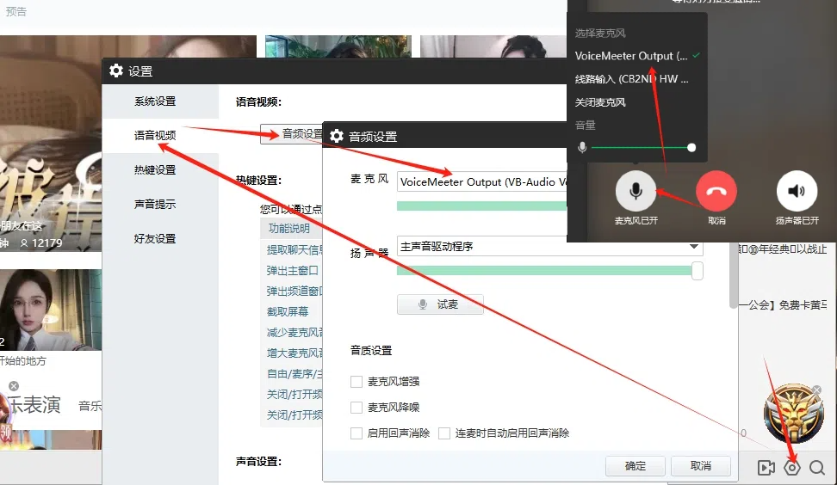Image resolution: width=837 pixels, height=485 pixels.
Task: Click the microphone level bar
Action: click(481, 206)
